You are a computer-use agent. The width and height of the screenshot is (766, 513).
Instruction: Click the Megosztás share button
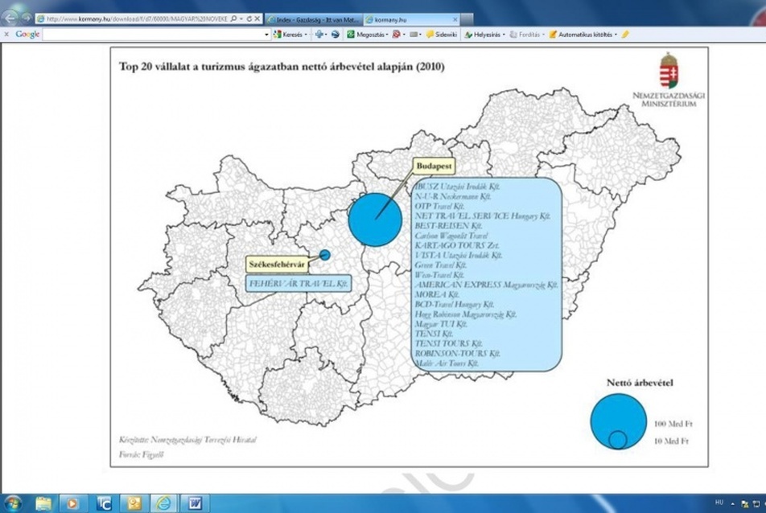tap(366, 35)
